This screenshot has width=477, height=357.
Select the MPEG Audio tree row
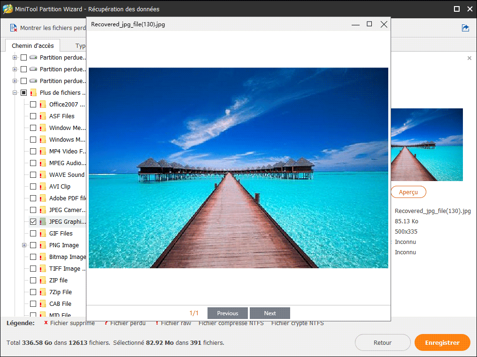(x=58, y=163)
